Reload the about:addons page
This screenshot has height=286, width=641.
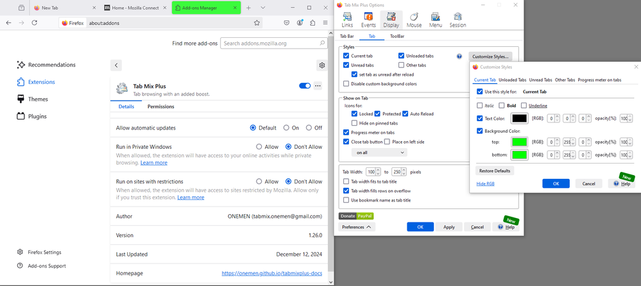click(x=35, y=23)
